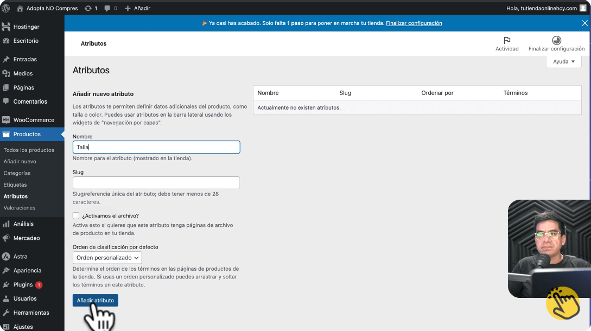The height and width of the screenshot is (331, 591).
Task: Click the Añadir nuevo atributo heading
Action: (103, 94)
